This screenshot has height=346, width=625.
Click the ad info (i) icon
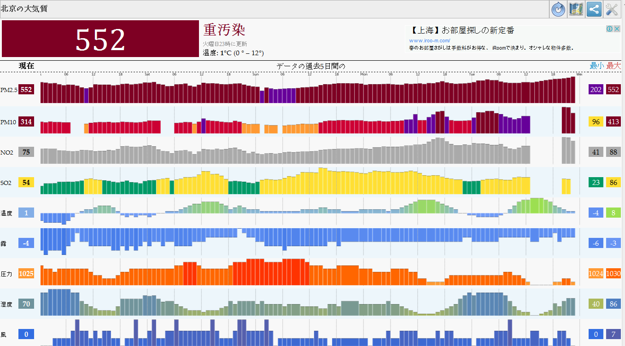[609, 29]
